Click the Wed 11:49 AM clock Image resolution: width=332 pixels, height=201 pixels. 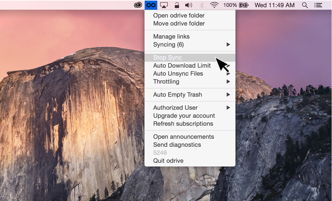point(274,5)
